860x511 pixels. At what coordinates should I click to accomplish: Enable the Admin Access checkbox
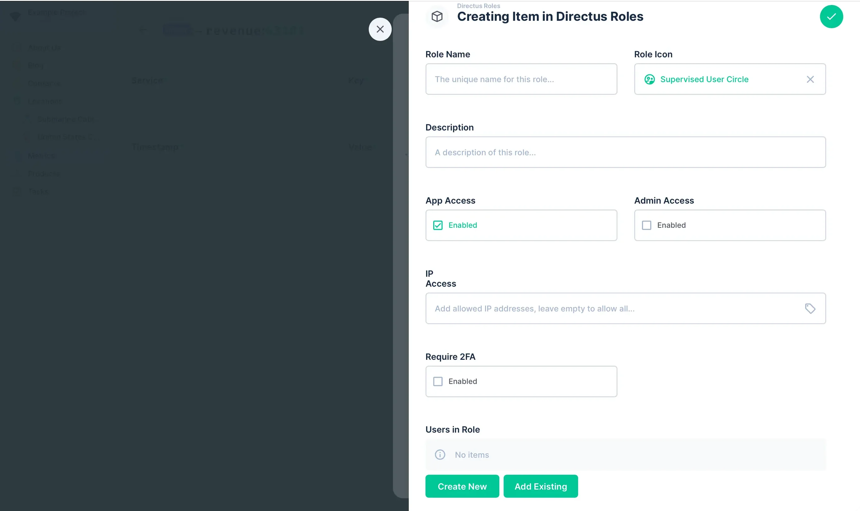[647, 225]
